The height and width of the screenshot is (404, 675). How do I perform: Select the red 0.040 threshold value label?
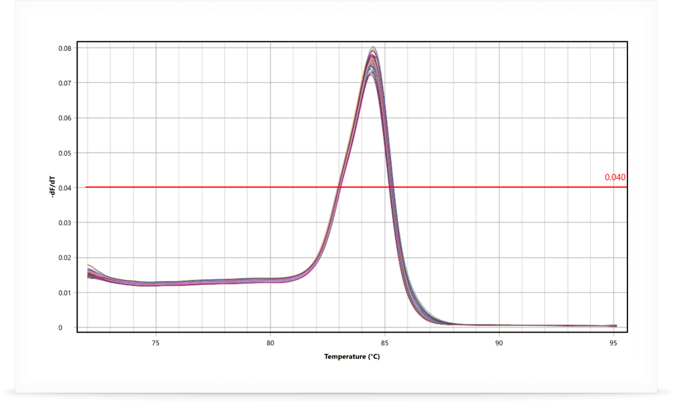(x=614, y=178)
